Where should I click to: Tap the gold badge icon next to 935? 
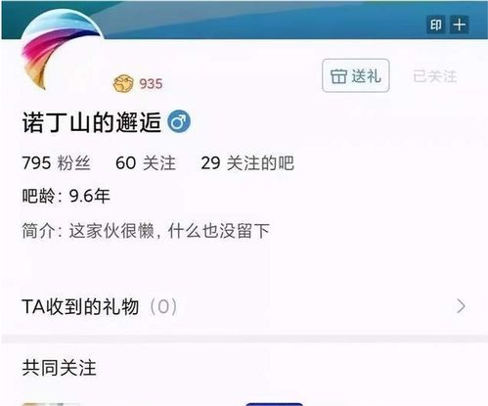click(123, 83)
